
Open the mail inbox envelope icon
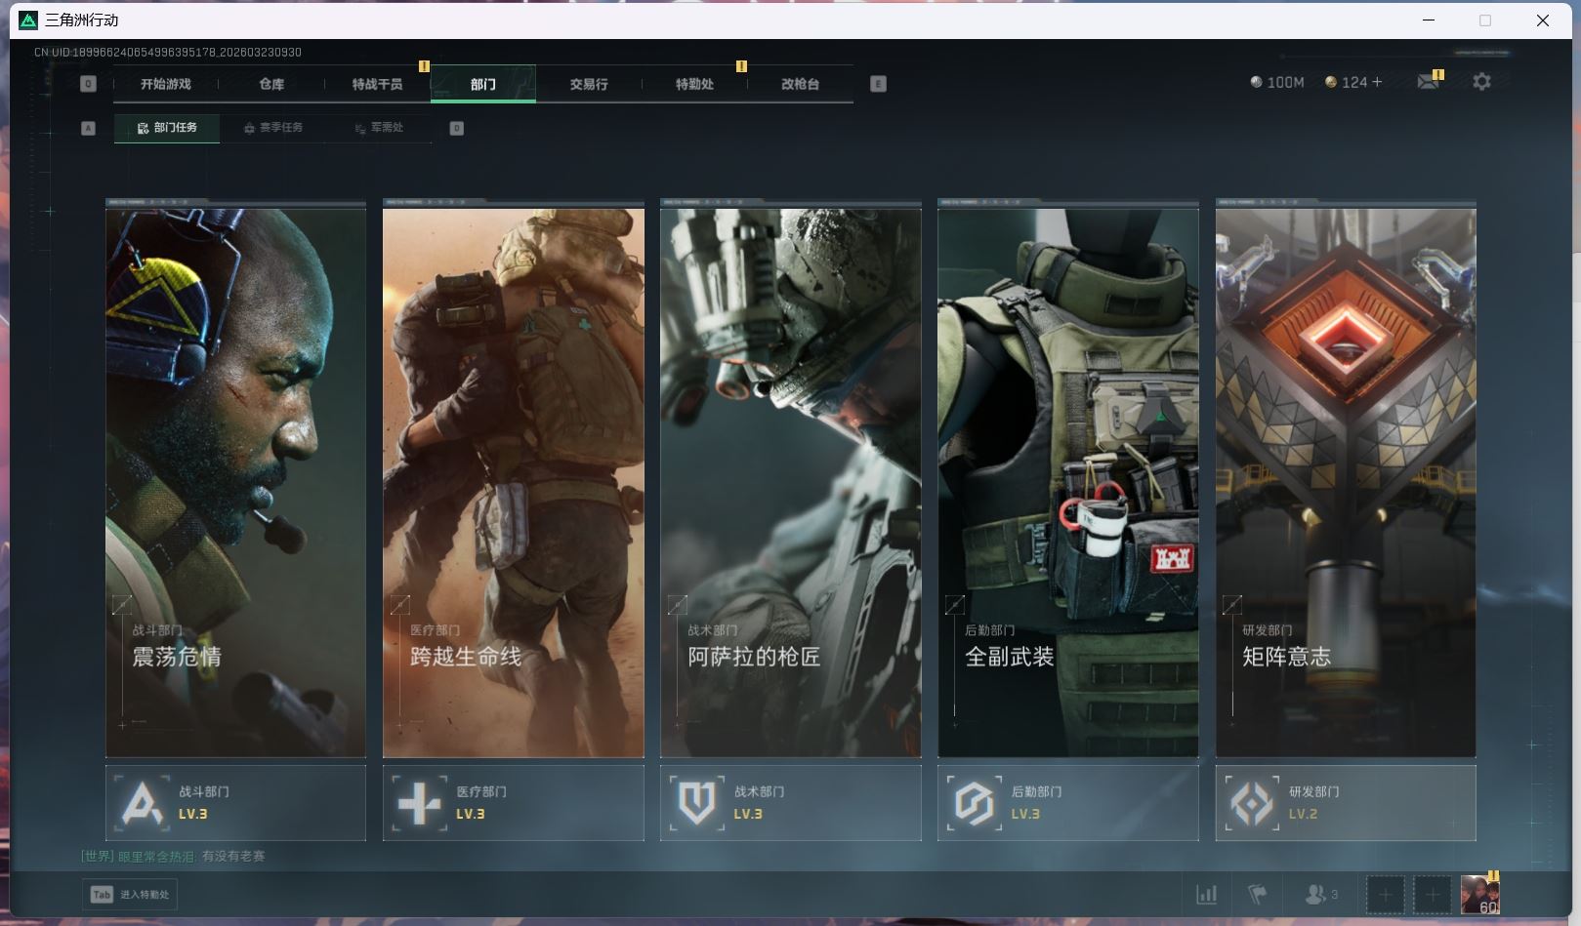click(x=1428, y=82)
